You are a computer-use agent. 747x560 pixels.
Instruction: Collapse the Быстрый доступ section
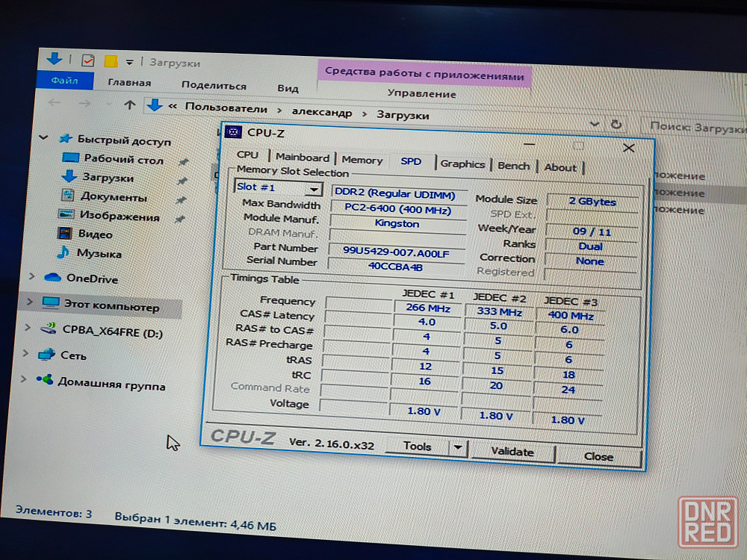coord(43,138)
